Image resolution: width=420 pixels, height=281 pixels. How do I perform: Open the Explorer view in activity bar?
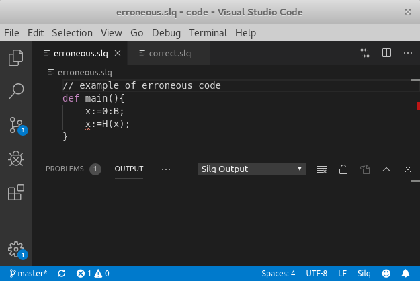(x=15, y=58)
